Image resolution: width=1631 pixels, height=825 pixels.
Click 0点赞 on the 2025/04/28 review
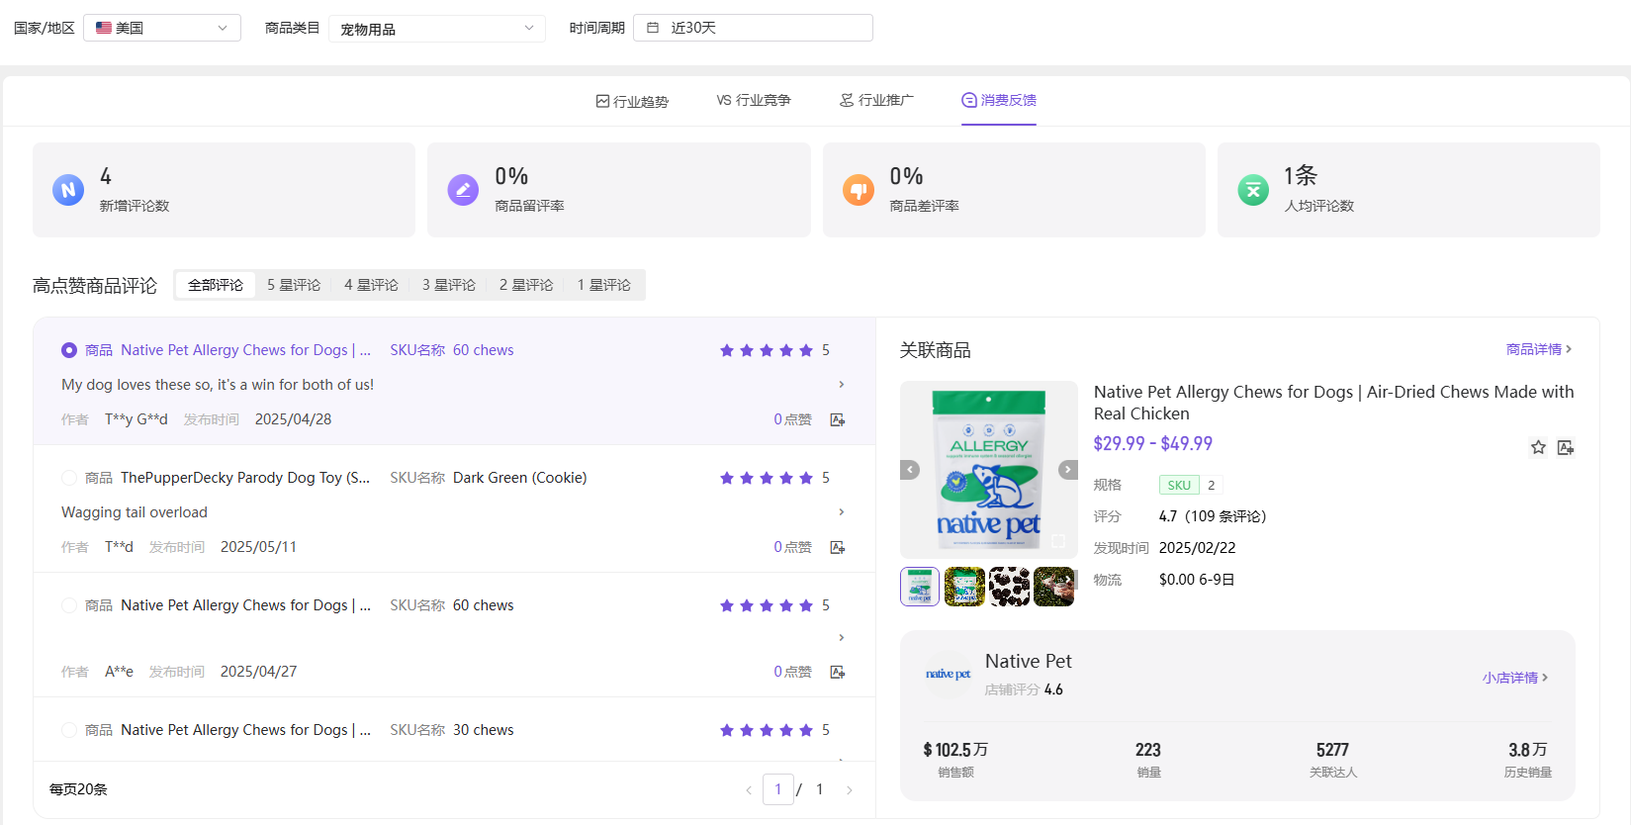point(792,419)
